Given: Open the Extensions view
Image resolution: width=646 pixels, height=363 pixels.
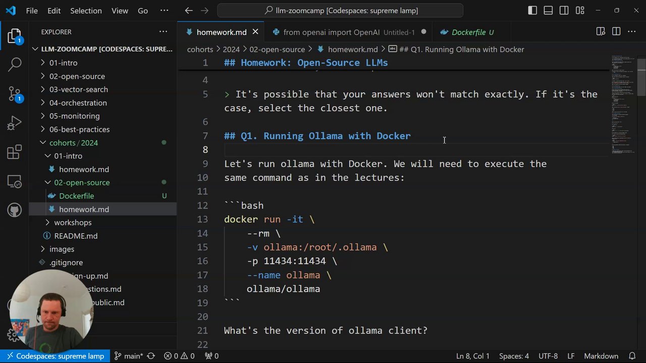Looking at the screenshot, I should [15, 152].
